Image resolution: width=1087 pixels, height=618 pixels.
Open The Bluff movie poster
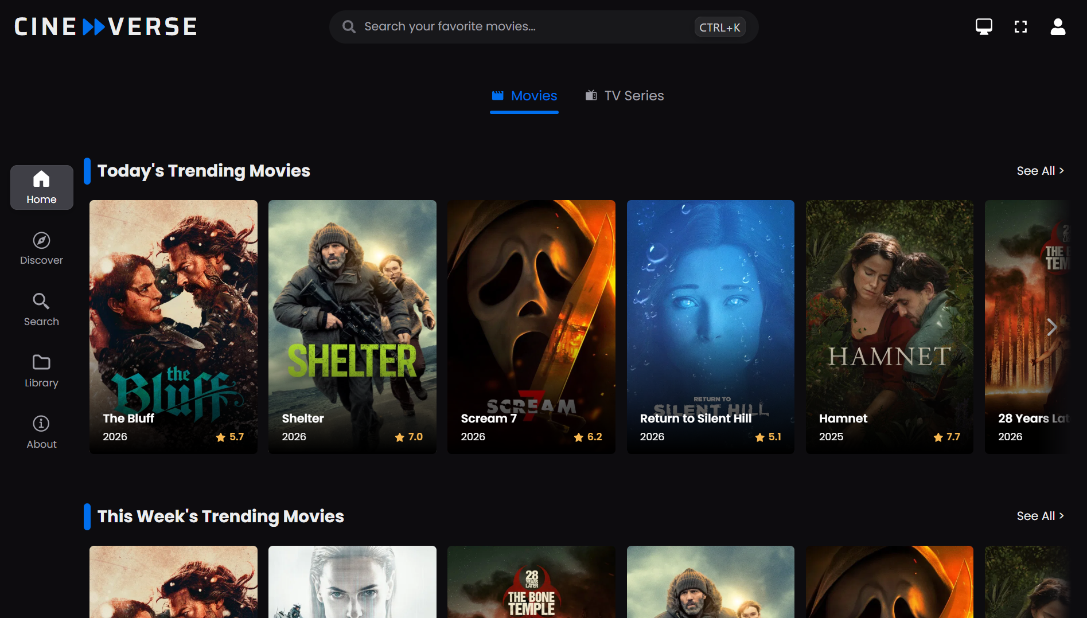(x=173, y=327)
